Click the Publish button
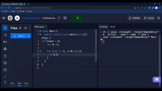 pos(134,18)
